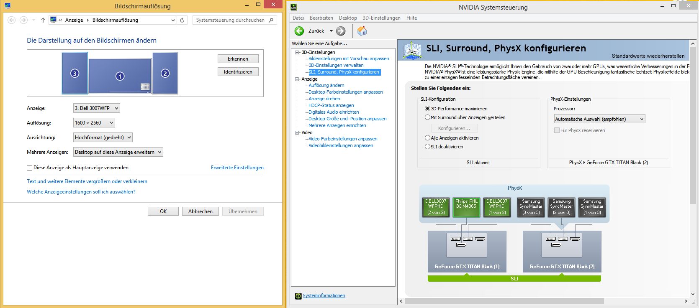This screenshot has height=308, width=699.
Task: Click the Systeminformationen icon at bottom
Action: [298, 296]
